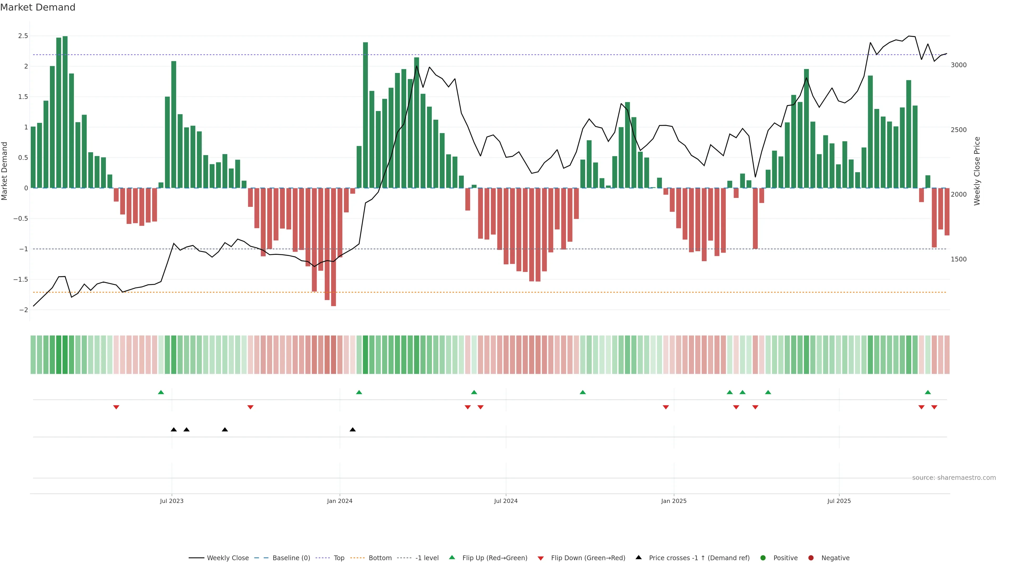Click first black triangle marker after Jul 2023
1009x567 pixels.
[x=173, y=430]
